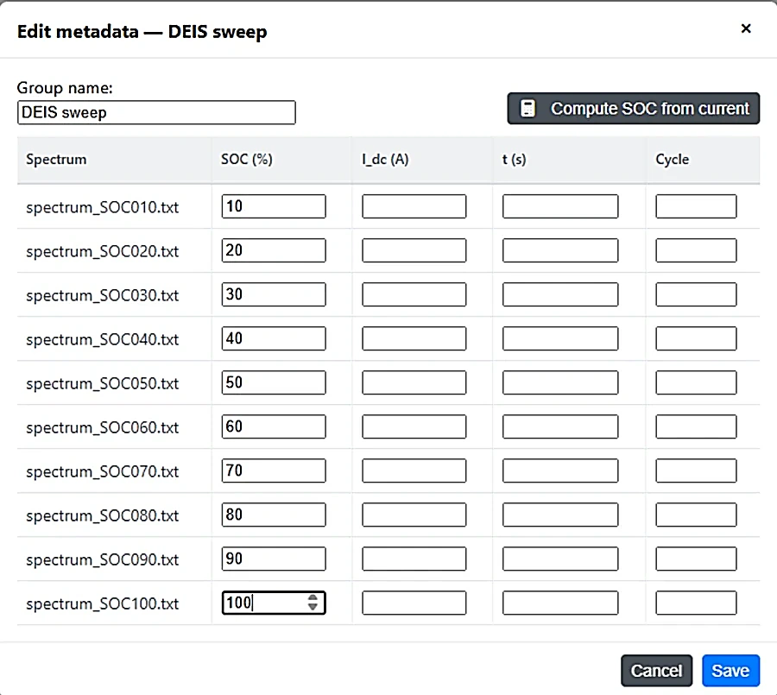
Task: Click the t (s) field for spectrum_SOC040.txt
Action: 560,338
